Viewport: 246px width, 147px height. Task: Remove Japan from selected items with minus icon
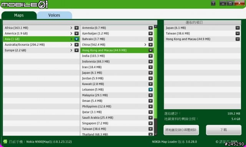(238, 28)
